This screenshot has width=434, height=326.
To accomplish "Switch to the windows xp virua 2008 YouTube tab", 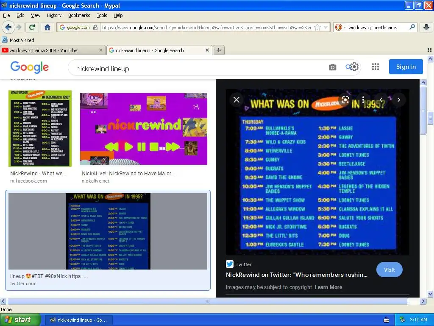I will tap(53, 50).
